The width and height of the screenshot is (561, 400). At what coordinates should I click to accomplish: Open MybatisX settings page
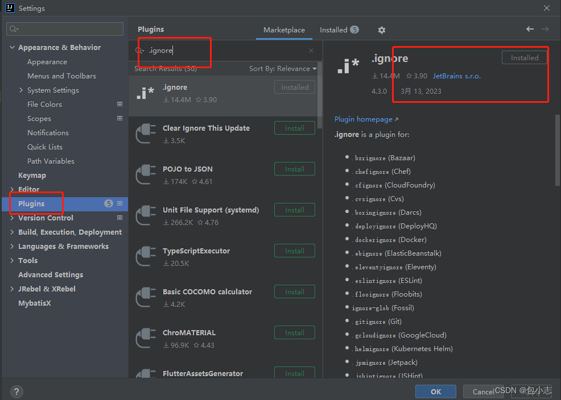pos(35,303)
